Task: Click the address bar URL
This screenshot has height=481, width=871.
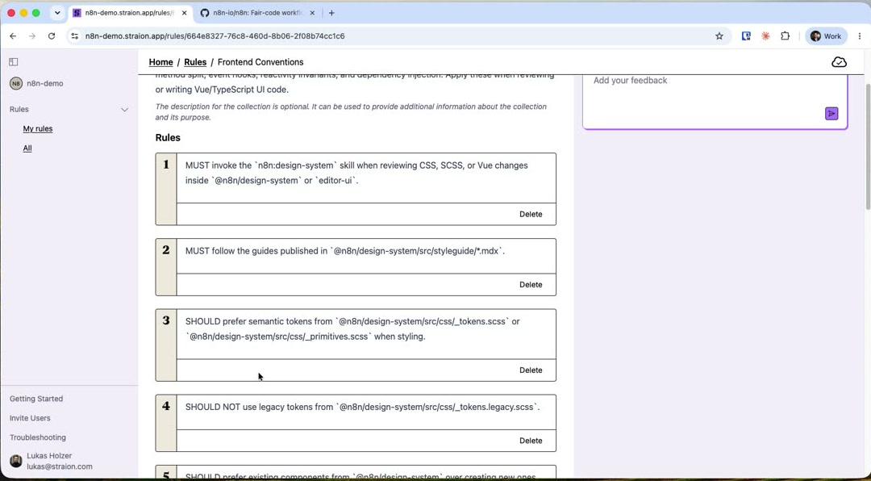Action: click(215, 36)
